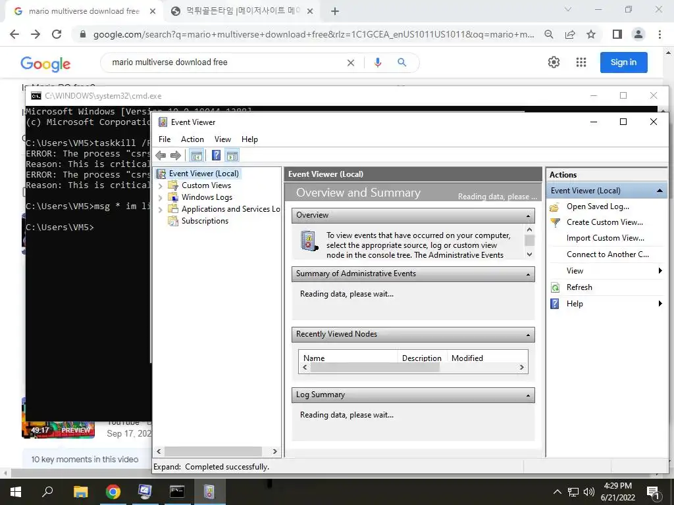Open the File menu in Event Viewer
The image size is (674, 505).
(164, 139)
